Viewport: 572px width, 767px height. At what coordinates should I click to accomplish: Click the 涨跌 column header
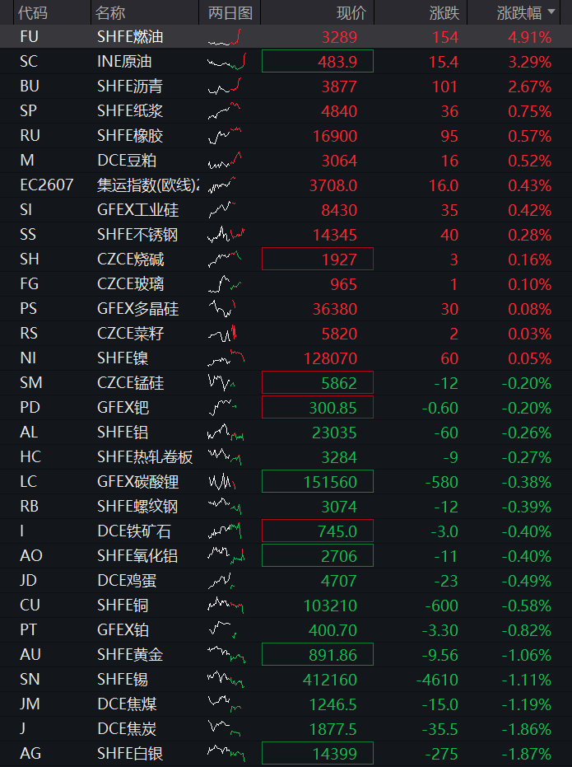pyautogui.click(x=444, y=12)
